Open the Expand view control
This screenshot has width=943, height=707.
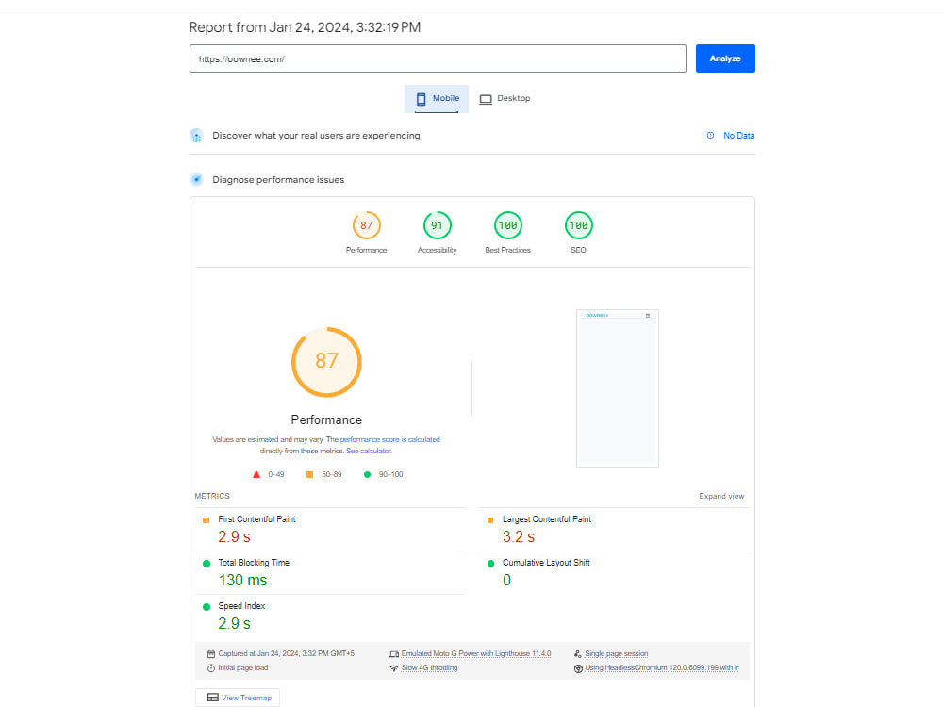[721, 495]
